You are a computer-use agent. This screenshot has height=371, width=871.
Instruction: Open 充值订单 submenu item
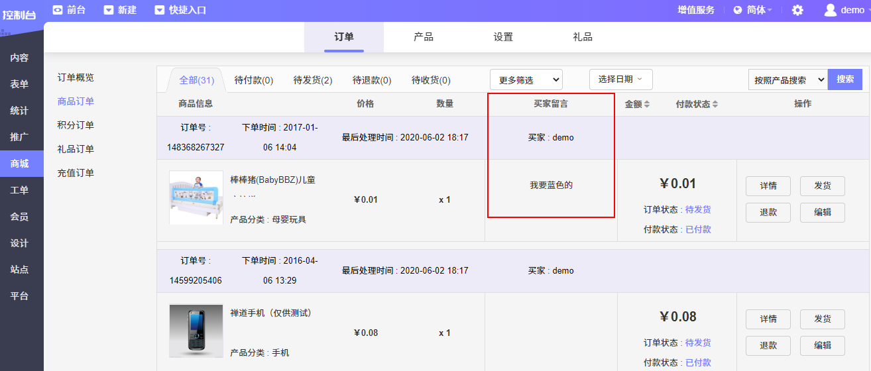click(76, 173)
